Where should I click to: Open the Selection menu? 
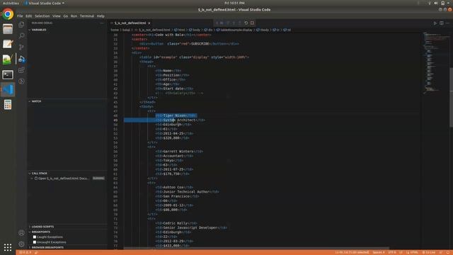click(x=42, y=16)
